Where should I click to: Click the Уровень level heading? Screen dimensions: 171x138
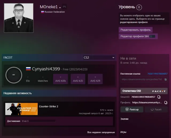coord(127,7)
